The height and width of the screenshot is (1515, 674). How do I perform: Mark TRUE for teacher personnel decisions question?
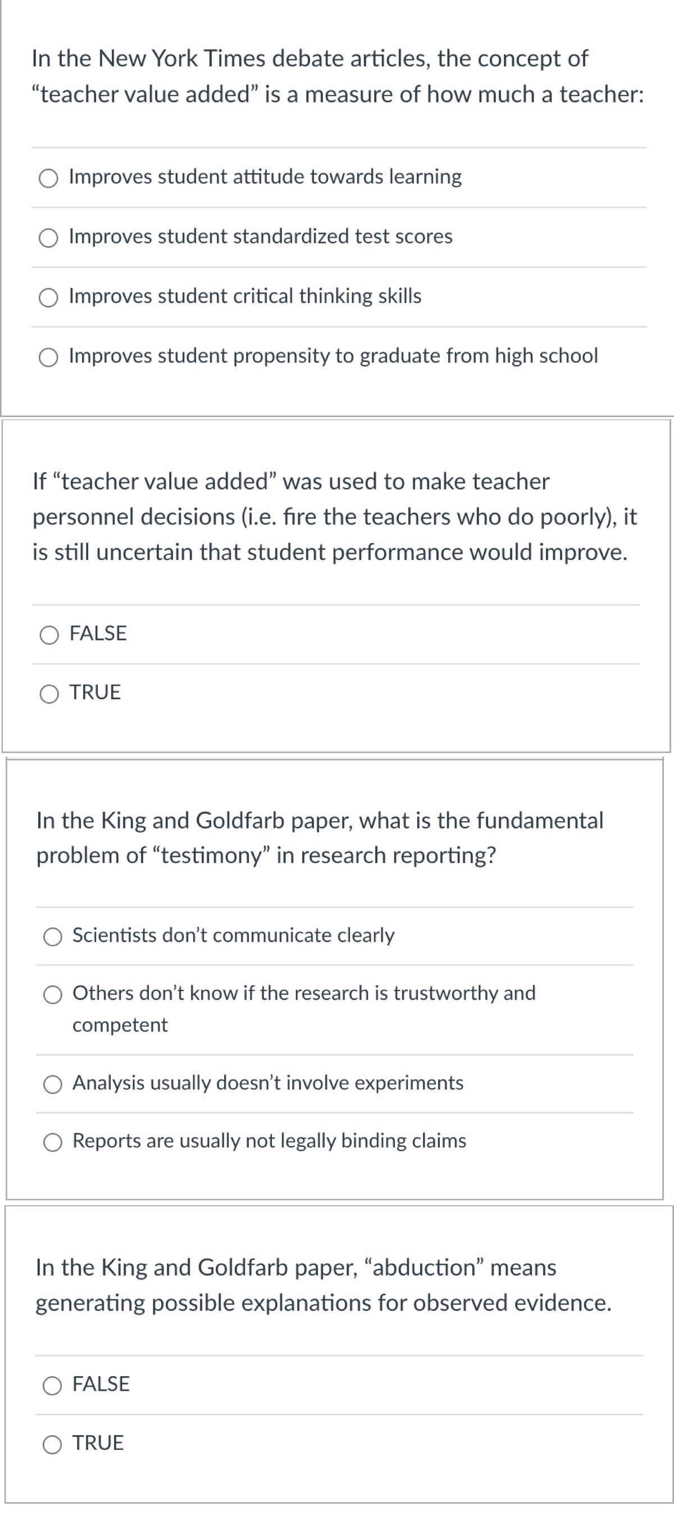pyautogui.click(x=49, y=694)
